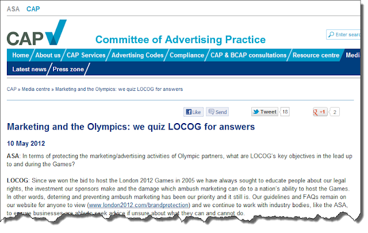Open the About us menu
Viewport: 368px width, 233px height.
tap(48, 55)
